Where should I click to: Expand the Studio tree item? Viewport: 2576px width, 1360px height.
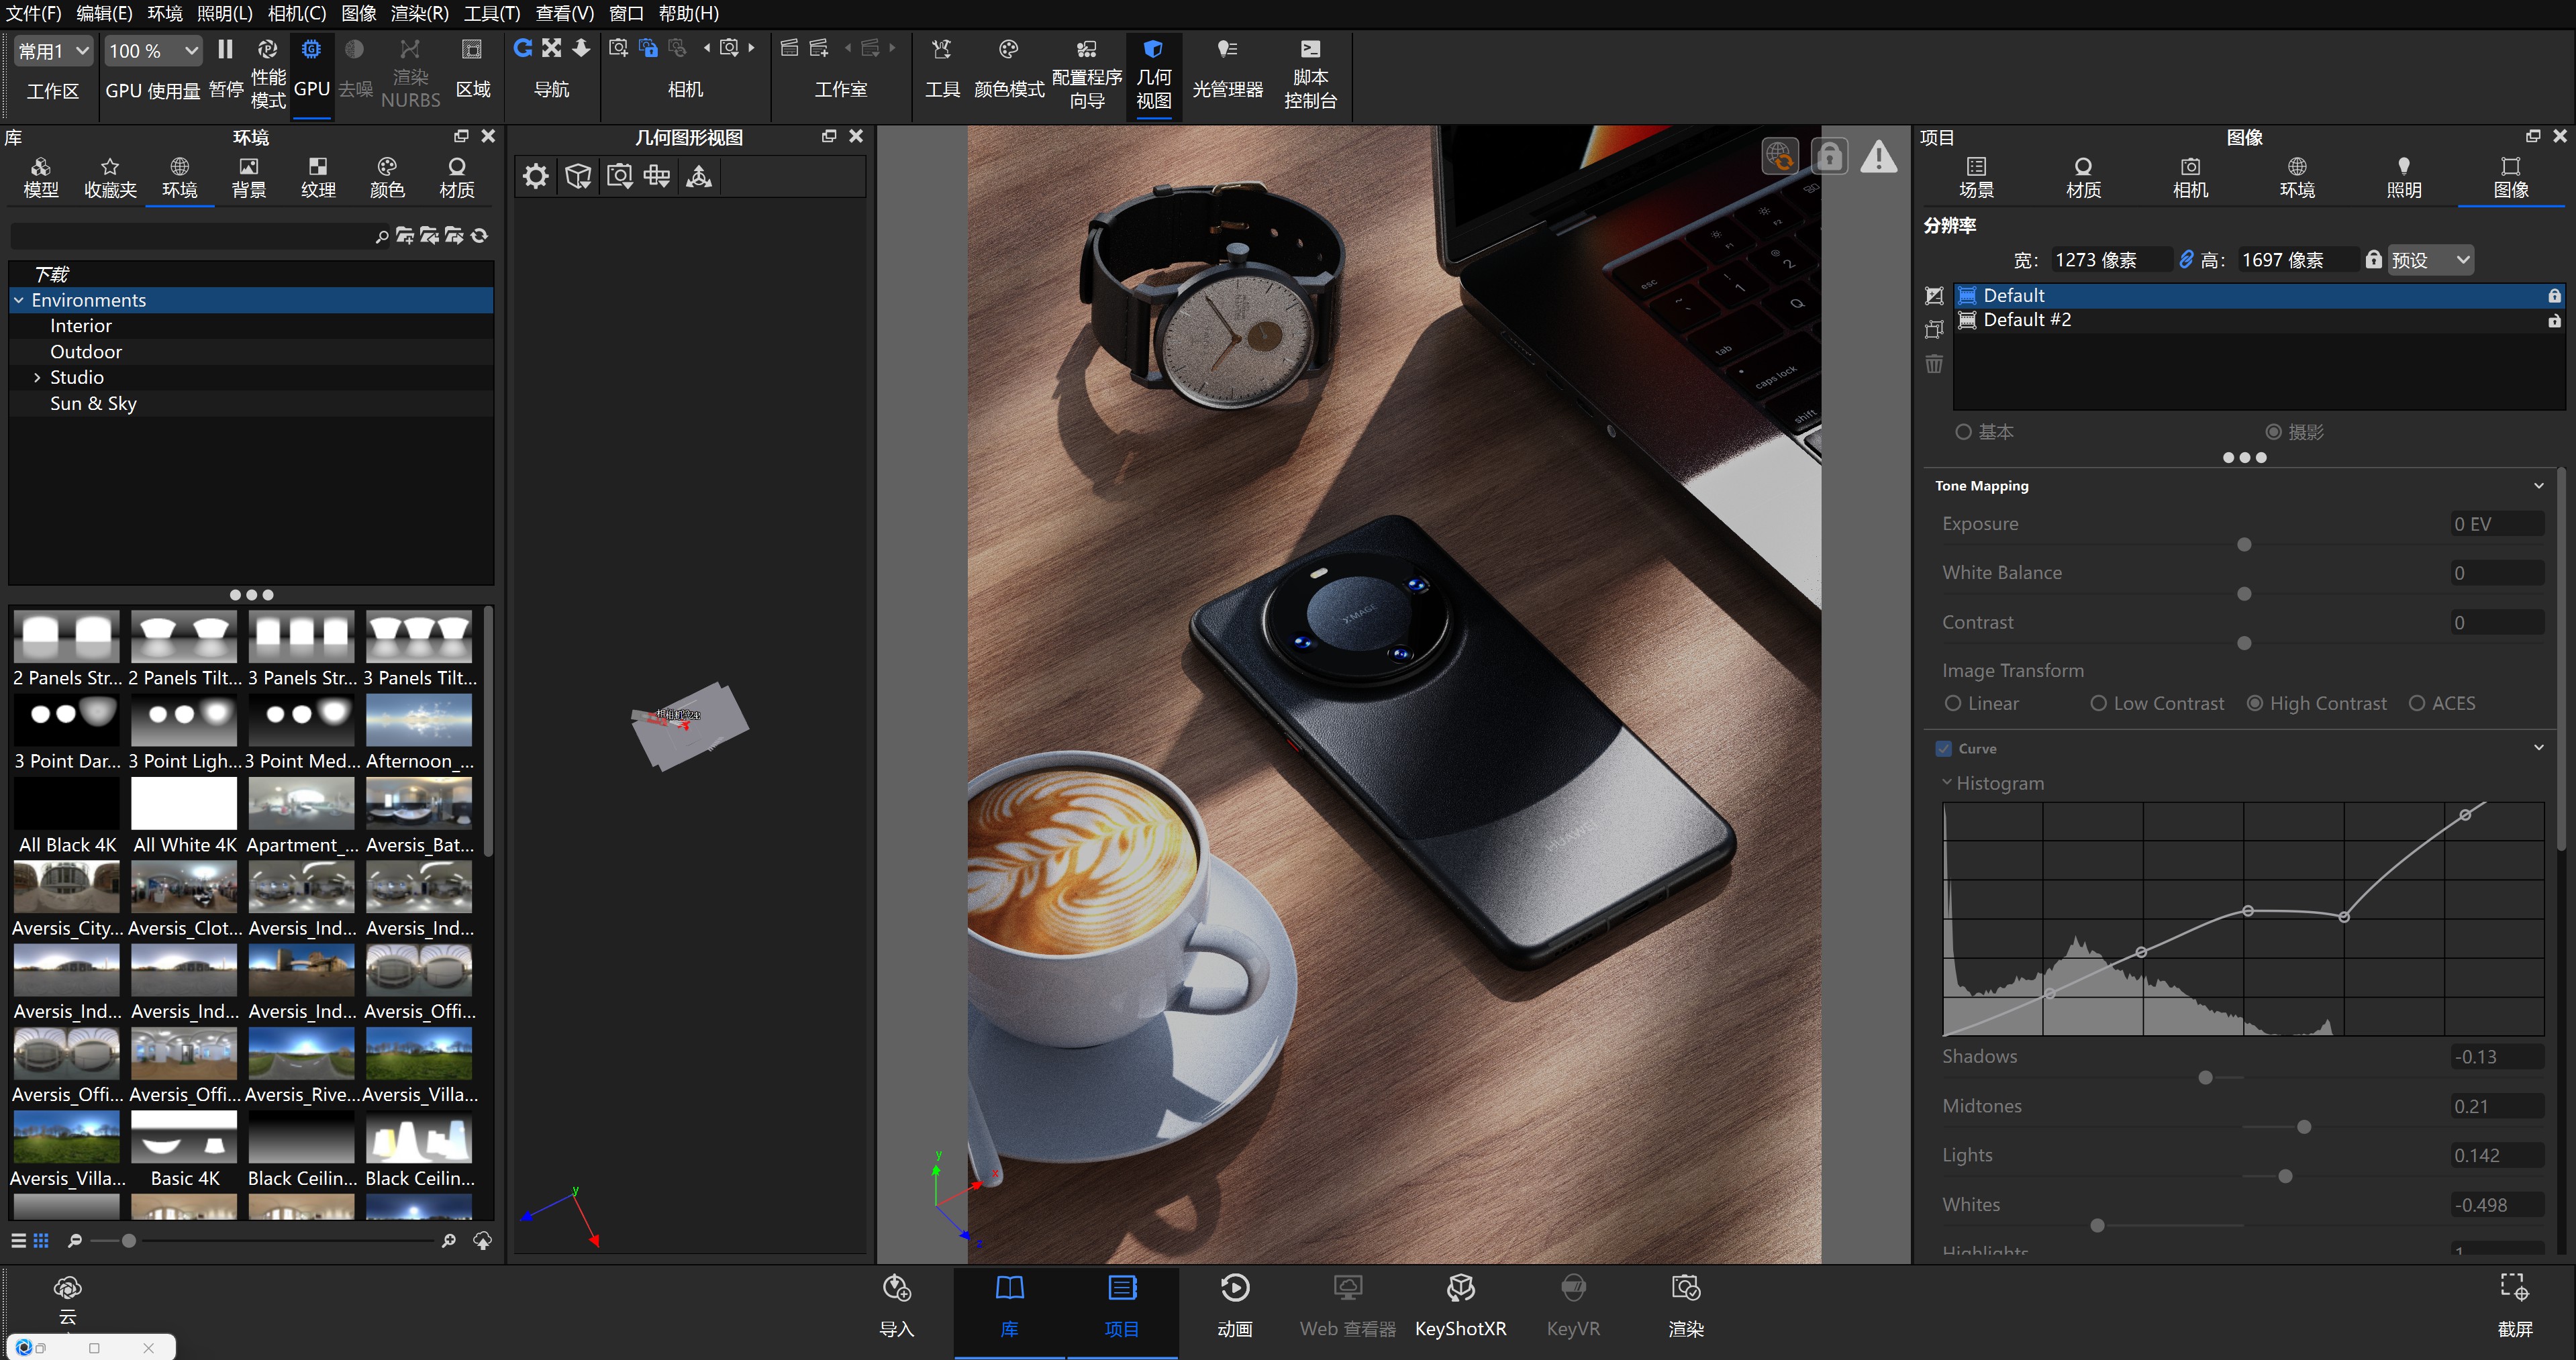38,377
